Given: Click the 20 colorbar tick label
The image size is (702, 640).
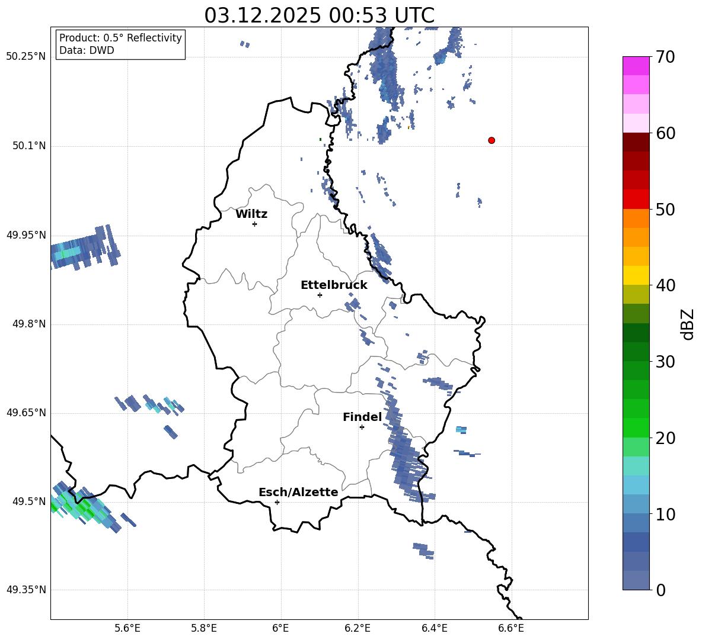Looking at the screenshot, I should [665, 438].
